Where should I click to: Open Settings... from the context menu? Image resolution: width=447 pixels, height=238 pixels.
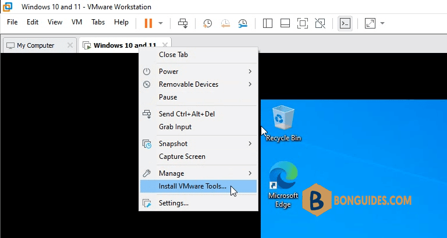pos(198,203)
